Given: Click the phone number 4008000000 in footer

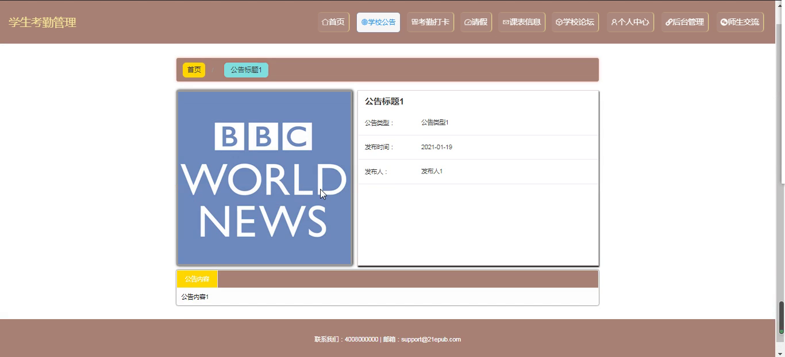Looking at the screenshot, I should coord(361,339).
